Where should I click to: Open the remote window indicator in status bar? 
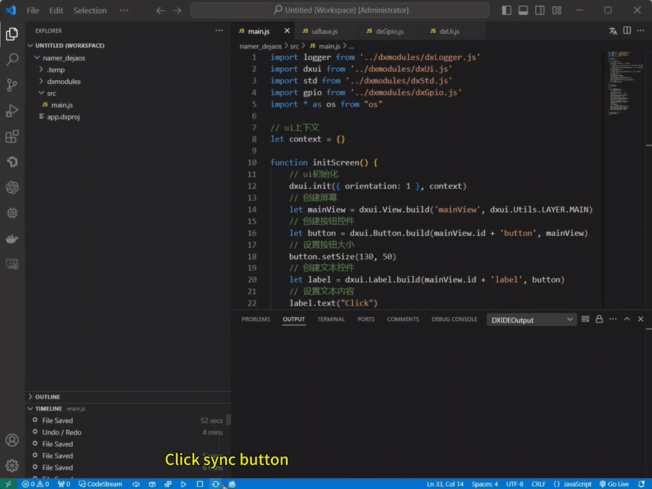coord(8,484)
